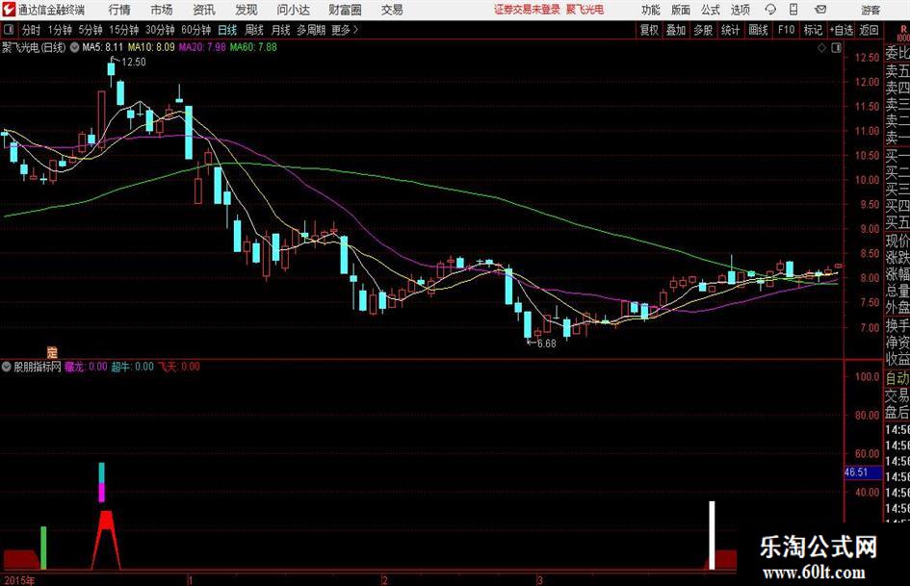Open the 功能 menu

tap(651, 10)
